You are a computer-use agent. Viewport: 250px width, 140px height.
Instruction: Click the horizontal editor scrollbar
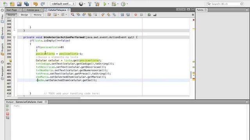49,98
